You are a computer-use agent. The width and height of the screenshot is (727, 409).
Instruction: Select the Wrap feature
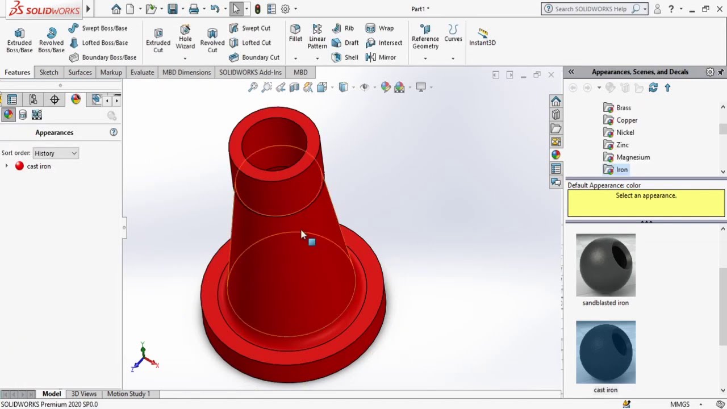[x=379, y=28]
